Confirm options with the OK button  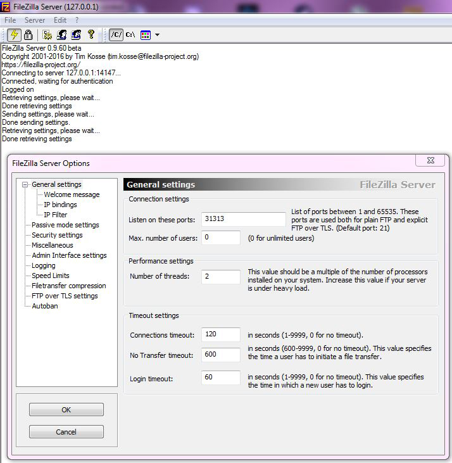tap(66, 410)
